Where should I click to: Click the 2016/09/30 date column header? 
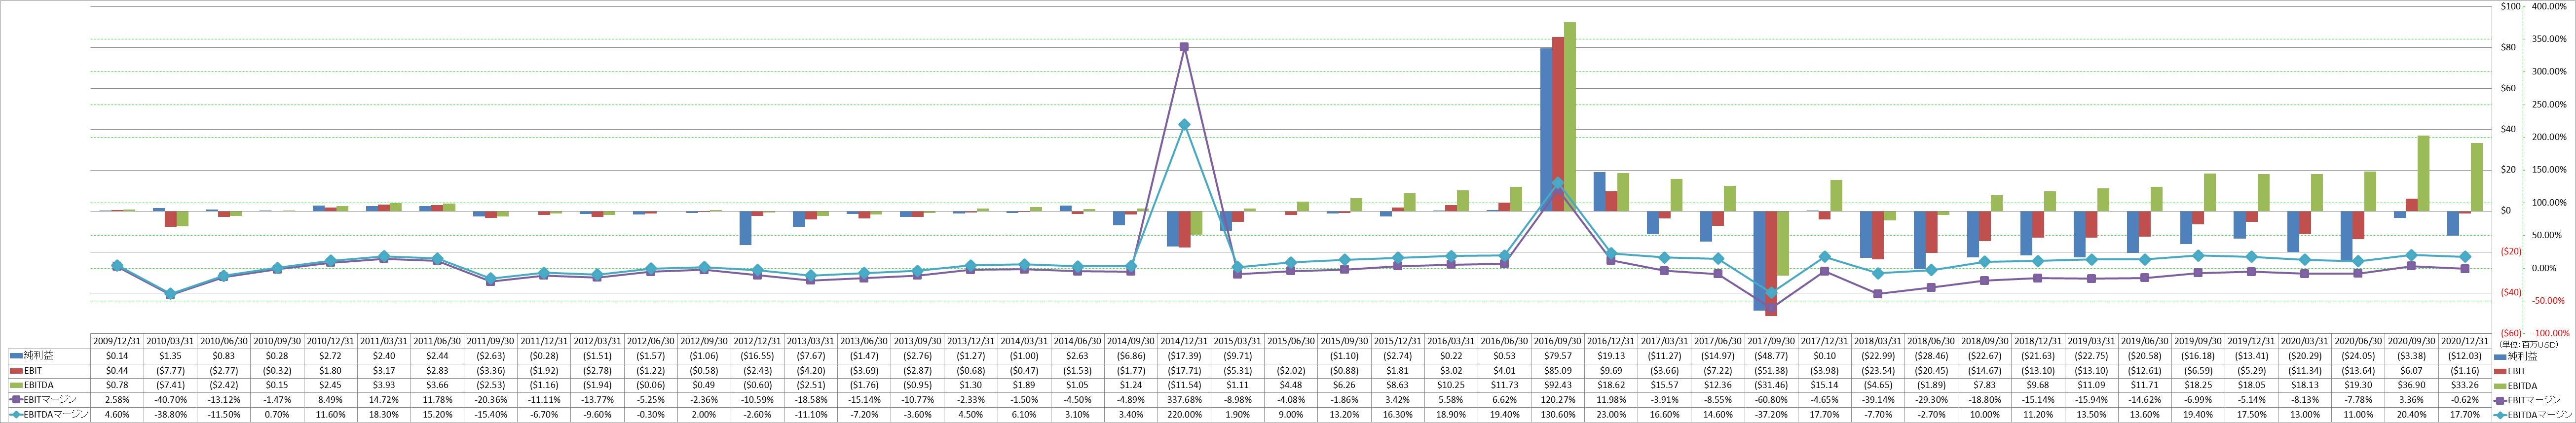[x=1557, y=341]
